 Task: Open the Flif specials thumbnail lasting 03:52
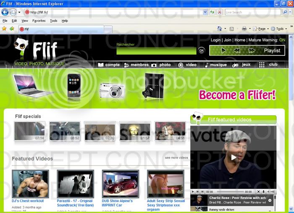65,131
